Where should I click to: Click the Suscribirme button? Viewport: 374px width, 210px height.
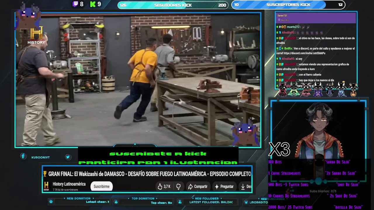tap(101, 186)
